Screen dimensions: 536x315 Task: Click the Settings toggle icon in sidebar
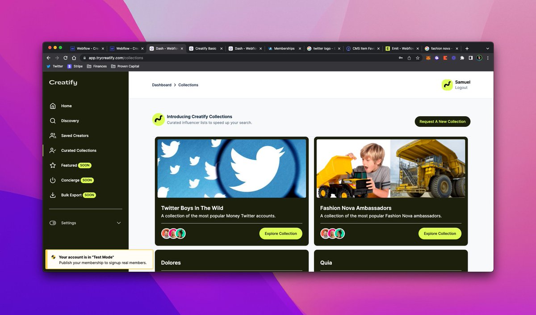(x=53, y=223)
